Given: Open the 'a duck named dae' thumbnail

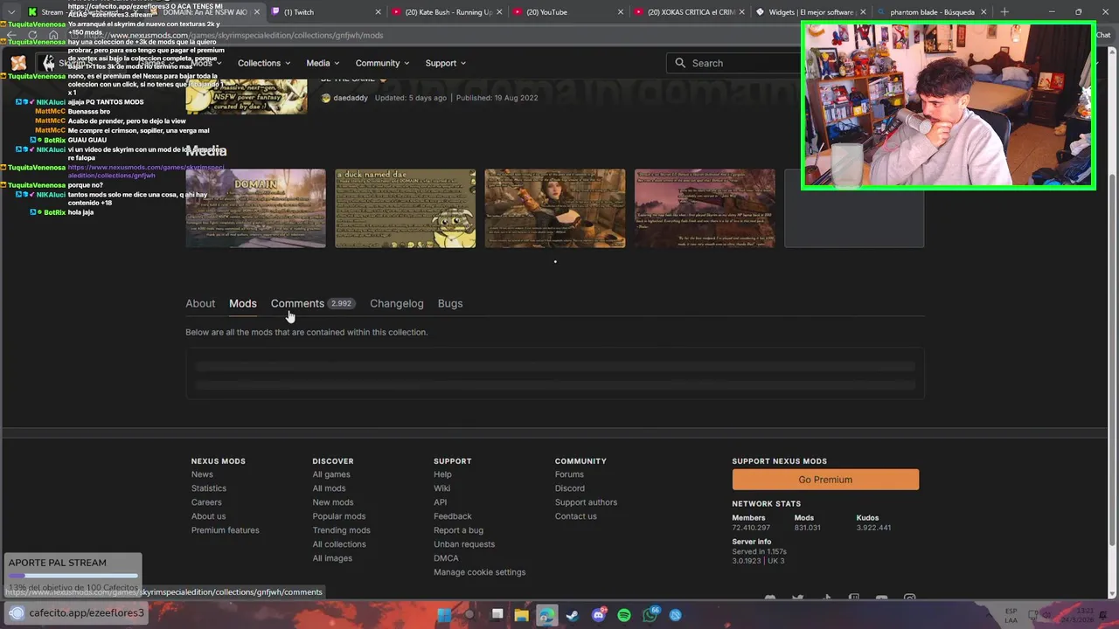Looking at the screenshot, I should (406, 208).
